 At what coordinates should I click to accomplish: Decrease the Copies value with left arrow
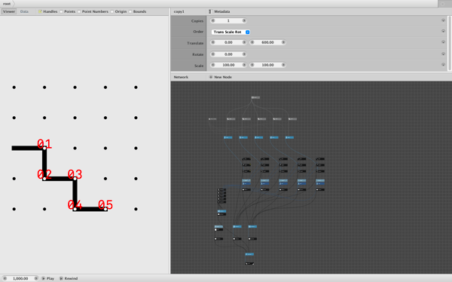[212, 21]
